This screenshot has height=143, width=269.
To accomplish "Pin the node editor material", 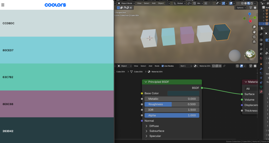I will click(x=224, y=66).
